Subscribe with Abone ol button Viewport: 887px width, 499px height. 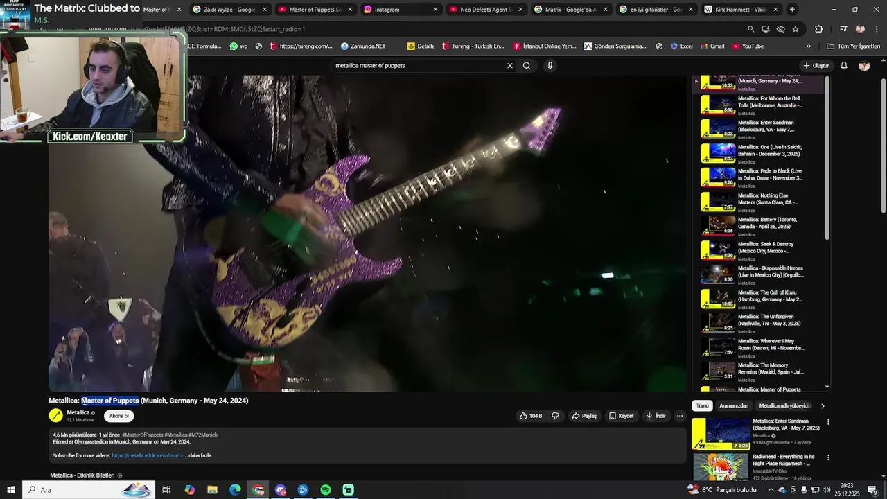click(x=119, y=416)
